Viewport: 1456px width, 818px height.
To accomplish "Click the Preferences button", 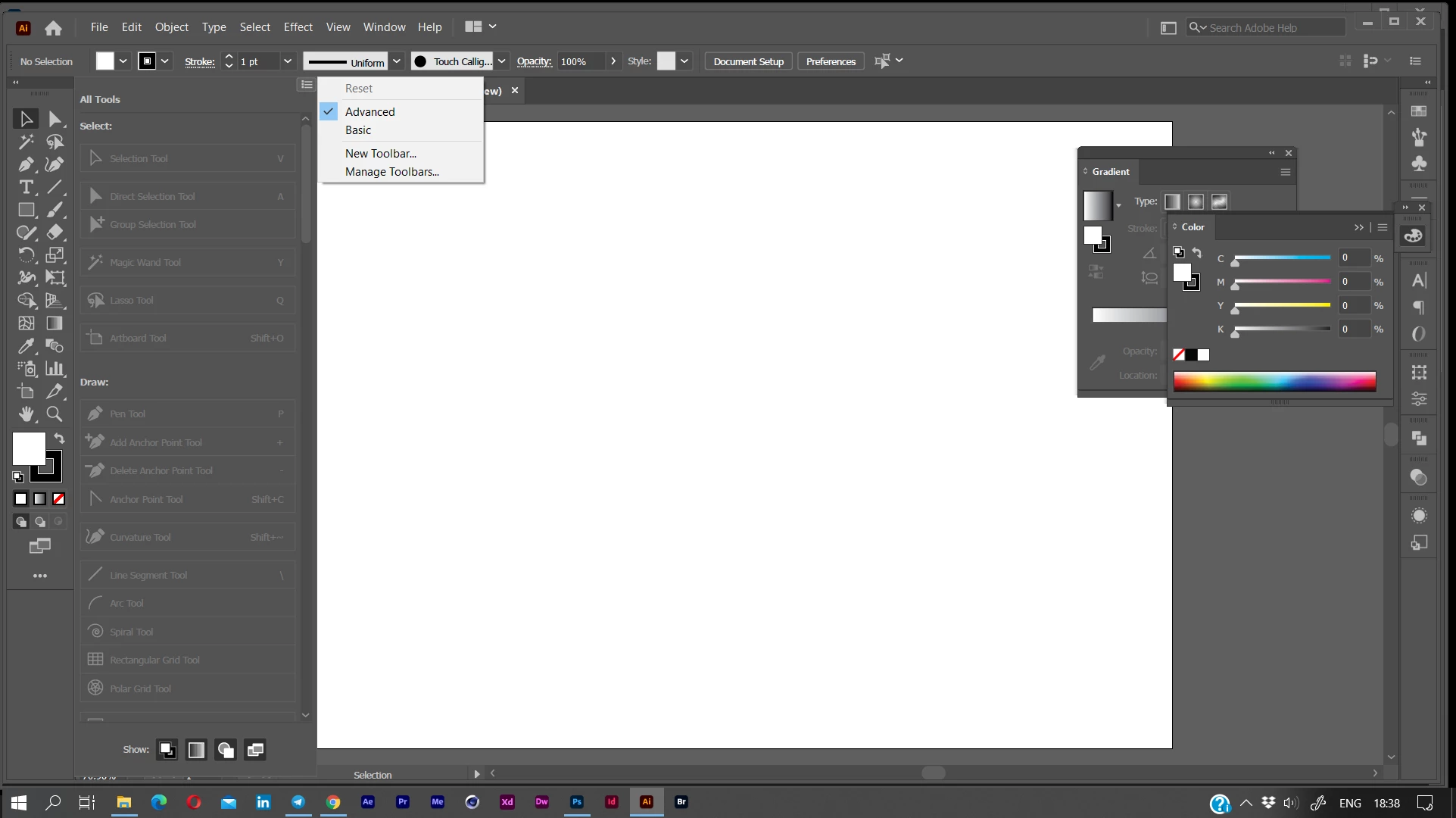I will tap(831, 61).
